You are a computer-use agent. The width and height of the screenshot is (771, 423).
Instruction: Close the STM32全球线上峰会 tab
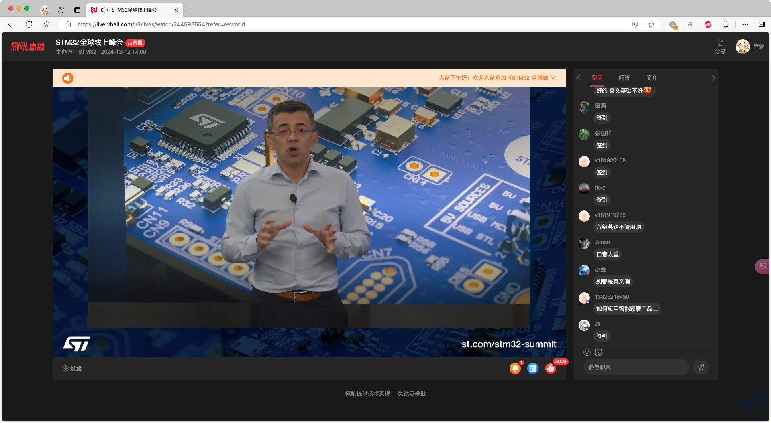tap(176, 10)
